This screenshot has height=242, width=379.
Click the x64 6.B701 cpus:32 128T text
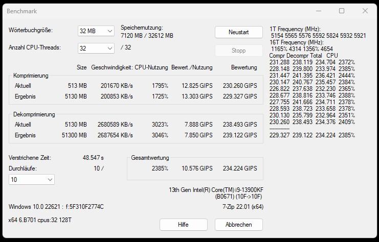pyautogui.click(x=40, y=220)
